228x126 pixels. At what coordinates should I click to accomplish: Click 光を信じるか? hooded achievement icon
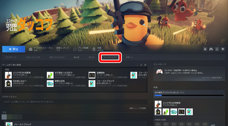point(8,83)
